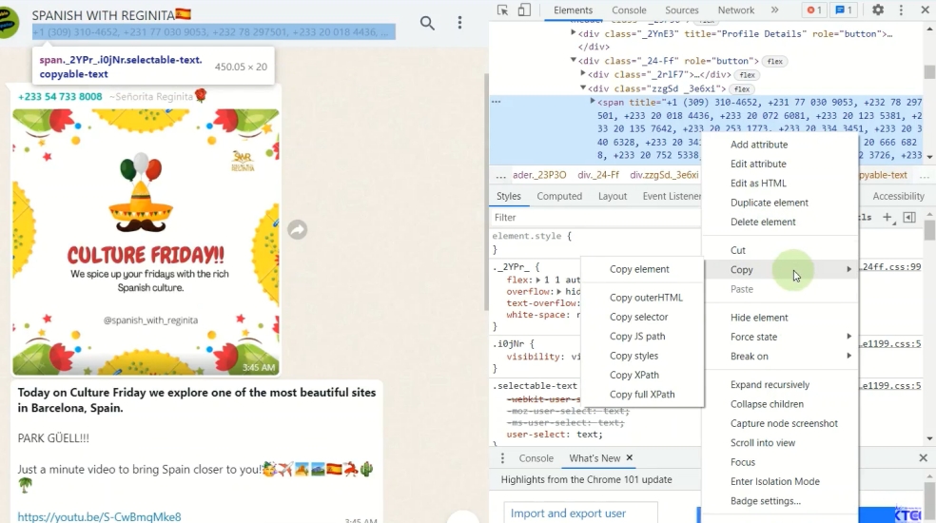Image resolution: width=936 pixels, height=523 pixels.
Task: Switch to the Console tab
Action: [x=629, y=10]
